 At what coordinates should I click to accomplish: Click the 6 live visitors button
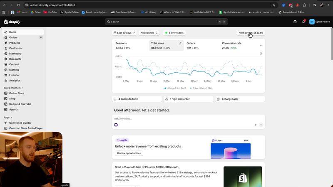[174, 33]
